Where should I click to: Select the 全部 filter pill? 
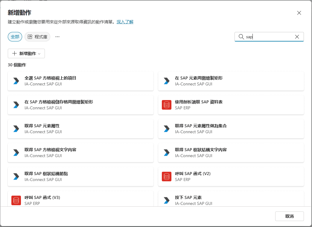pos(15,37)
